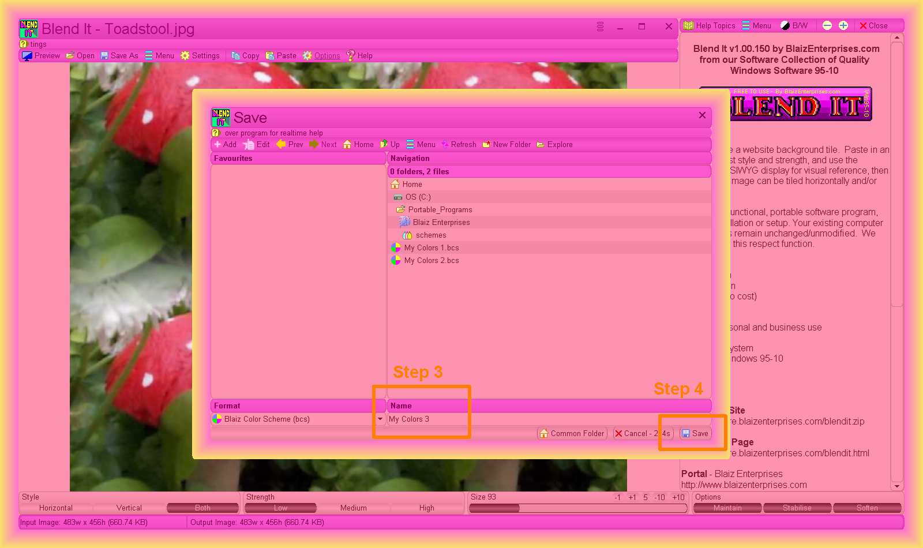This screenshot has height=548, width=923.
Task: Open the blendit.zip download link
Action: (x=797, y=422)
